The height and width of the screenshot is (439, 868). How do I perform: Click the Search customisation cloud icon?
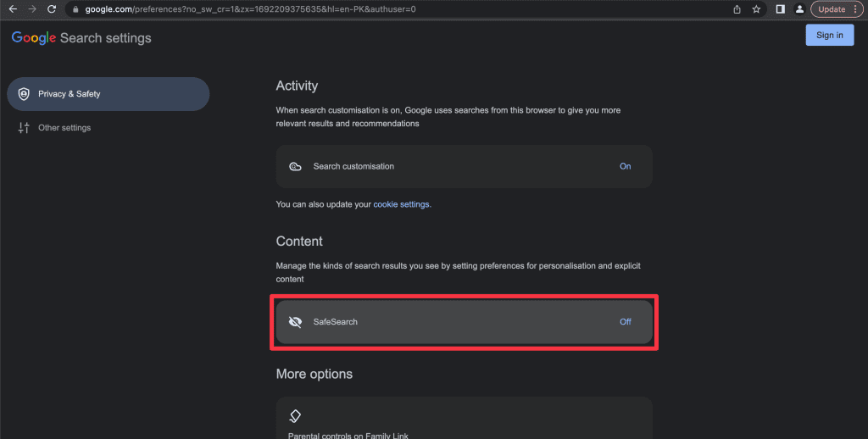tap(295, 167)
